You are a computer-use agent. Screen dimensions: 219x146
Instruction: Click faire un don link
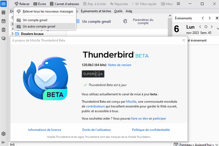coord(140,119)
